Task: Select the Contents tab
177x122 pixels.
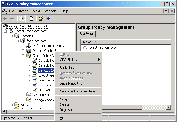Action: tap(87, 33)
